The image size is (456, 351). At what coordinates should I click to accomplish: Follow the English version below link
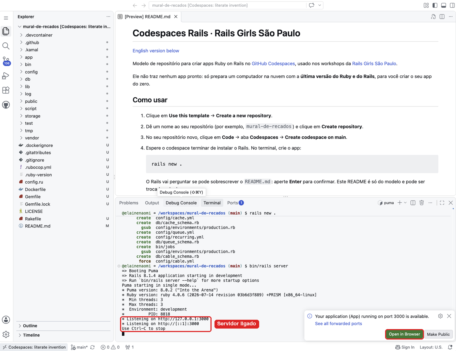[x=156, y=51]
